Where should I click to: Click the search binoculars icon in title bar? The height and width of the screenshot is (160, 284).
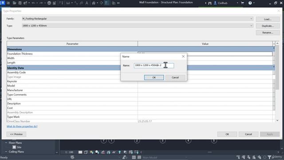[x=210, y=3]
